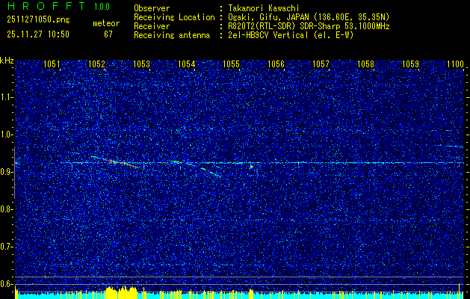Click the 1.1 kHz axis label
Image resolution: width=470 pixels, height=299 pixels.
pos(6,97)
